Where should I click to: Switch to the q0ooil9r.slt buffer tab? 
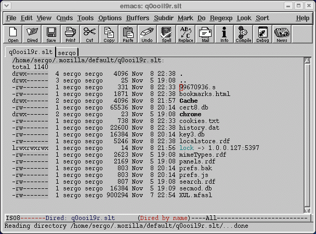coord(31,52)
